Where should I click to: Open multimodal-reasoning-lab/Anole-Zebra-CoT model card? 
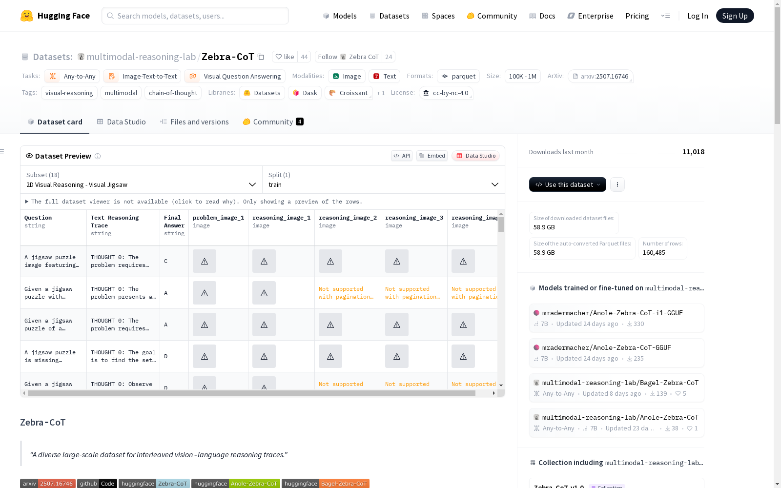pyautogui.click(x=617, y=423)
